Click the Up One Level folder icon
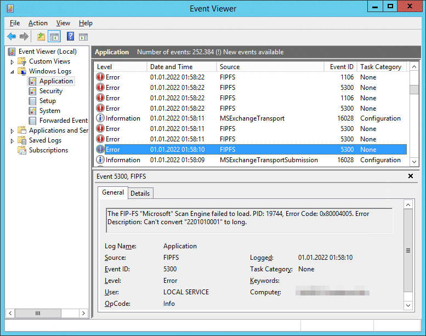 (41, 36)
